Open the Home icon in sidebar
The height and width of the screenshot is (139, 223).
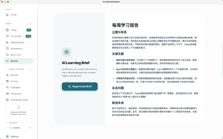[8, 15]
